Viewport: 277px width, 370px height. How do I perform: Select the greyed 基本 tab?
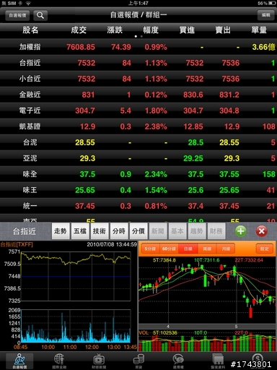click(x=177, y=231)
